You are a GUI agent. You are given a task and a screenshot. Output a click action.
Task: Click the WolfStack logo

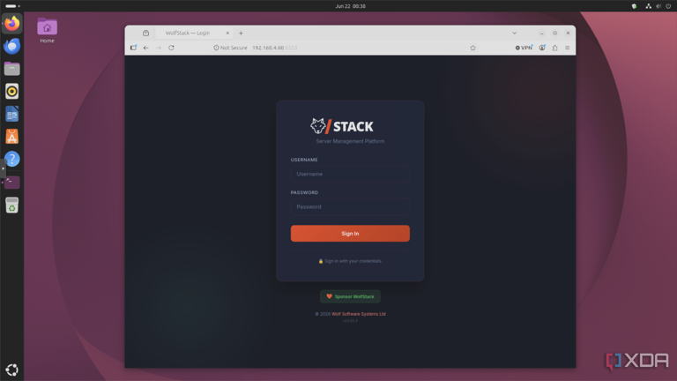tap(341, 126)
